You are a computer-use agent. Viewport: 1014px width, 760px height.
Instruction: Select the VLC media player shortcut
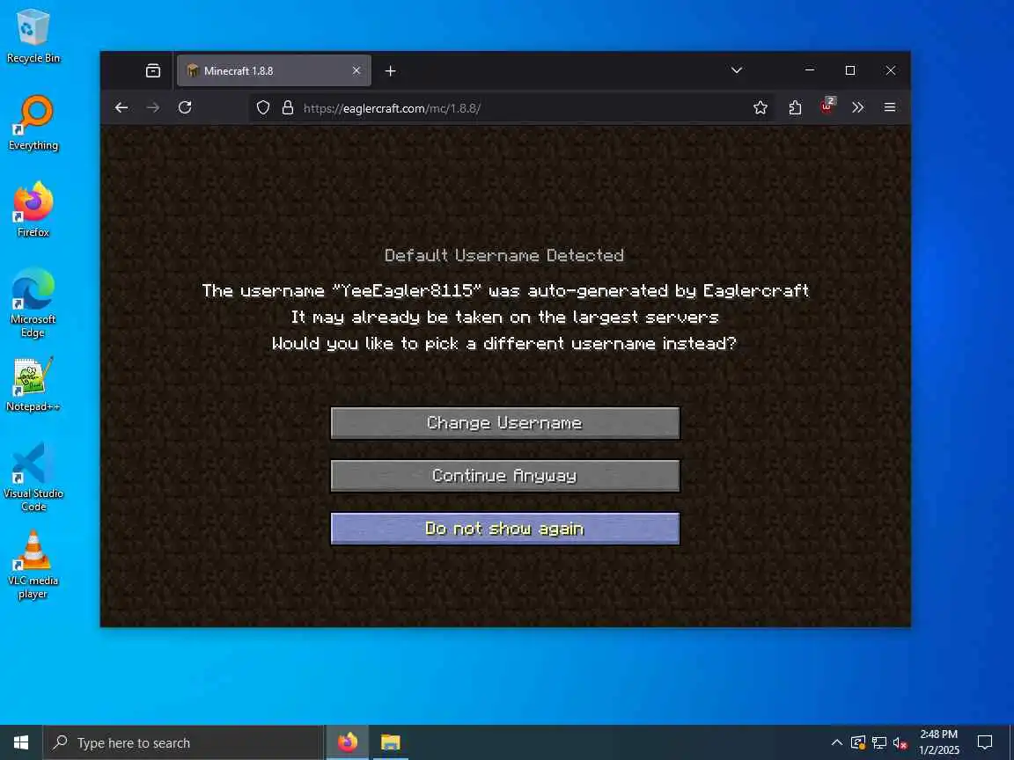pos(33,565)
